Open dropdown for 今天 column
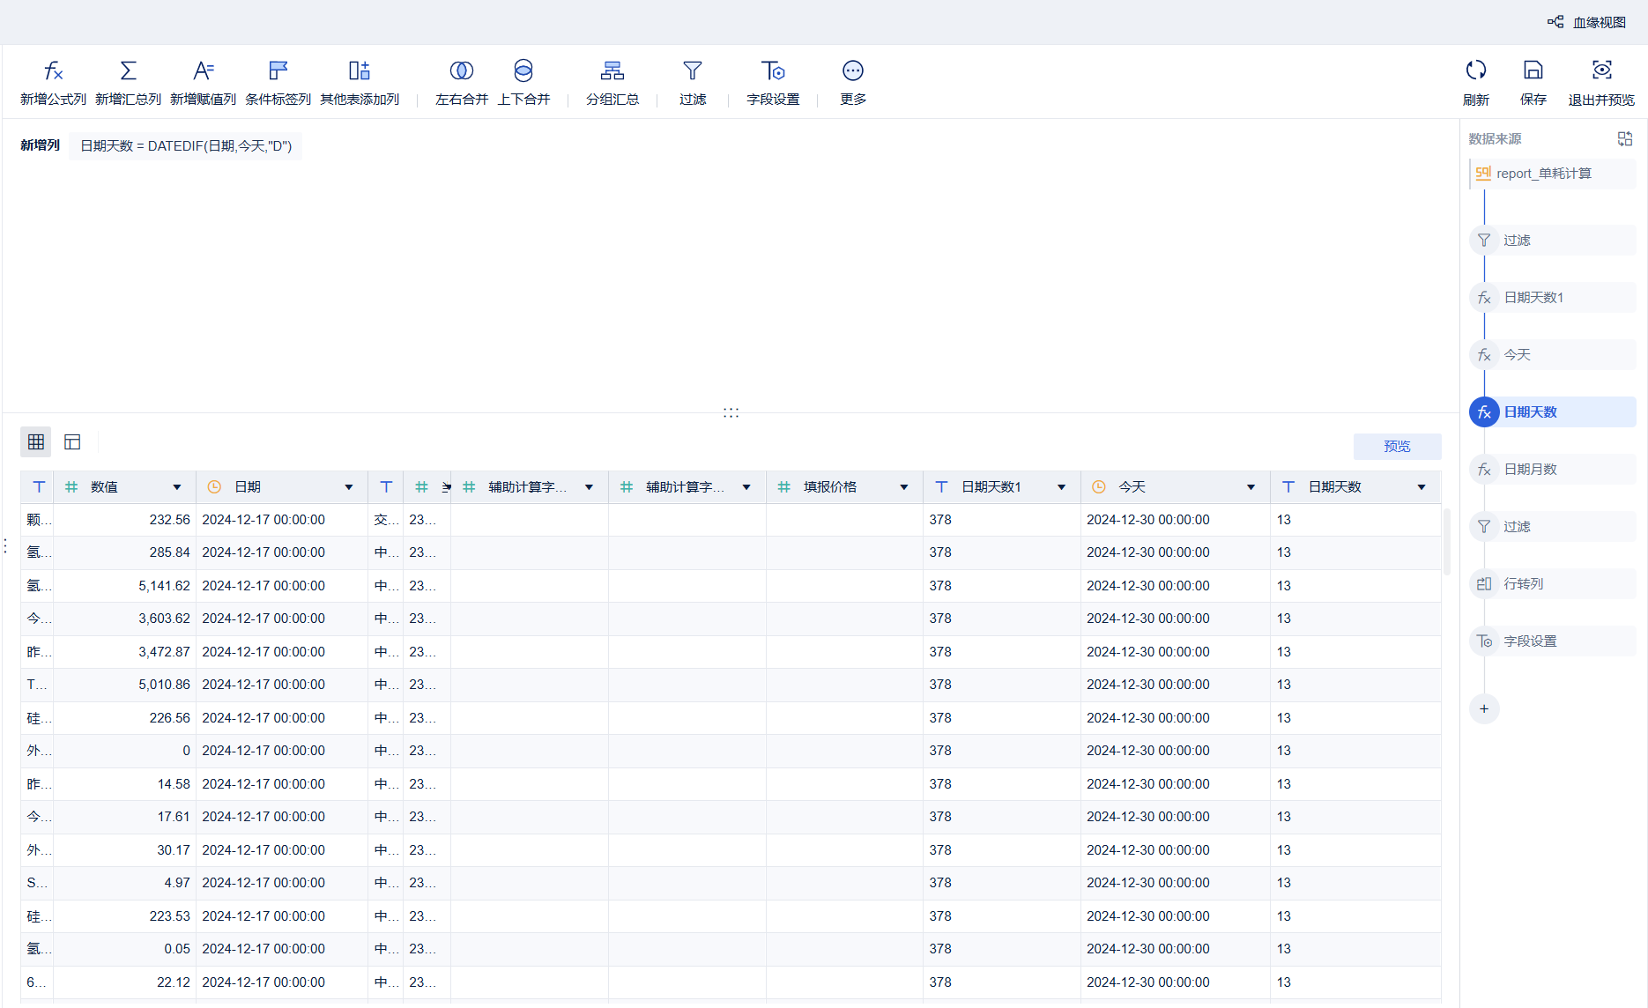1648x1008 pixels. [1251, 487]
